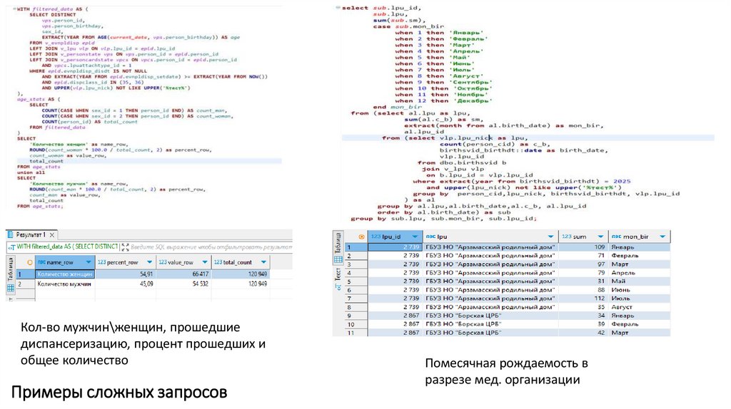Click 'Борская ЦРБ' cell in row 10
This screenshot has height=409, width=731.
point(490,324)
